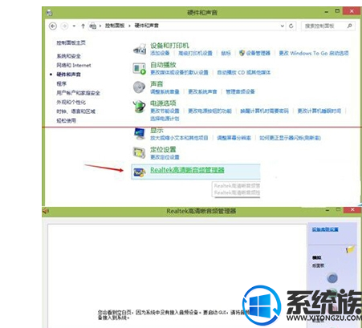Select 硬件和声音 in the breadcrumb path
362x328 pixels.
tap(146, 26)
